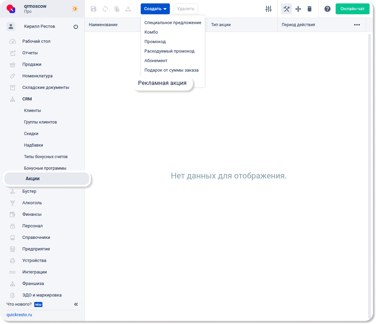
Task: Toggle light theme with sun icon
Action: point(75,9)
